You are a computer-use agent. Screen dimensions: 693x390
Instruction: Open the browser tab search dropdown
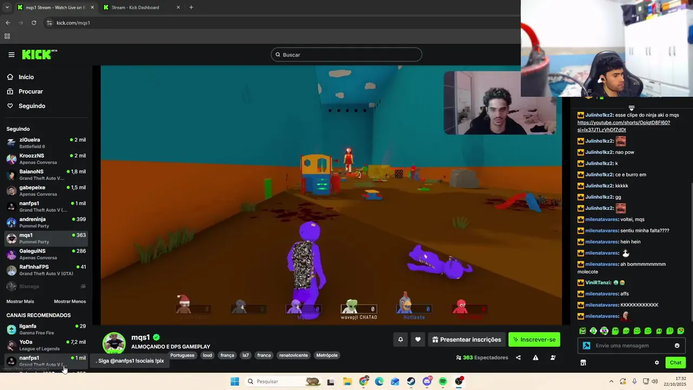click(x=7, y=8)
